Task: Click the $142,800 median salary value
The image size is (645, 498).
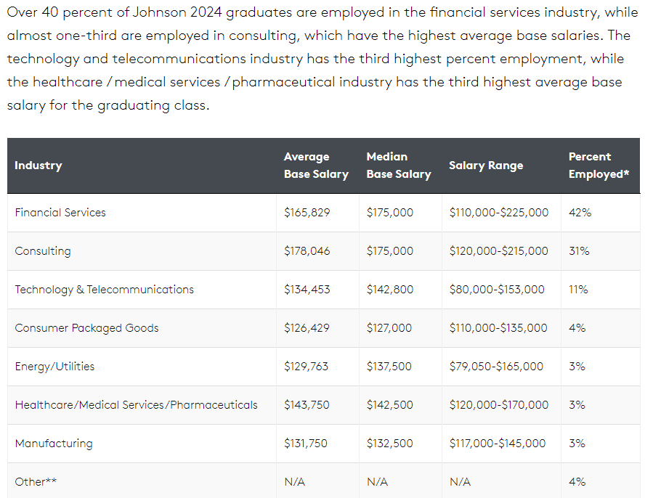Action: [x=390, y=290]
